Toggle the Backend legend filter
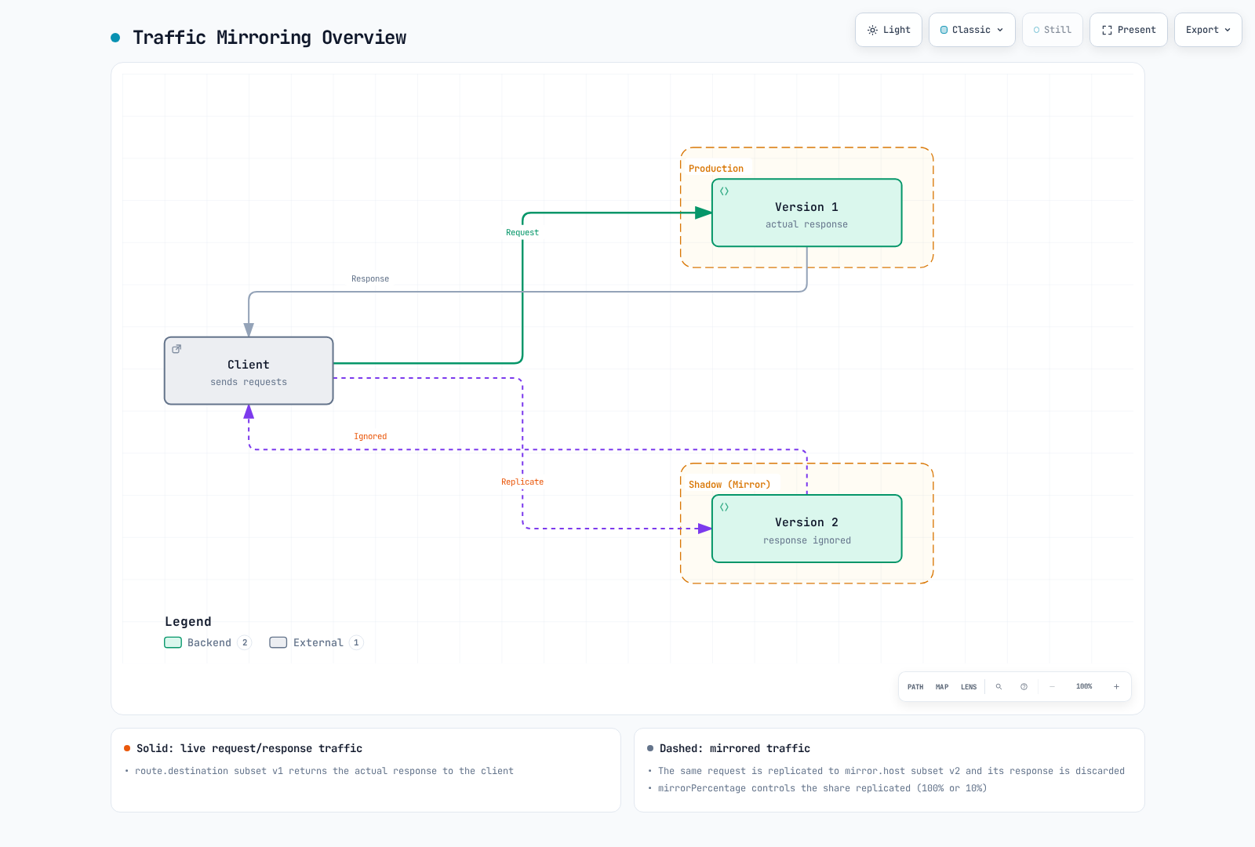 tap(208, 642)
